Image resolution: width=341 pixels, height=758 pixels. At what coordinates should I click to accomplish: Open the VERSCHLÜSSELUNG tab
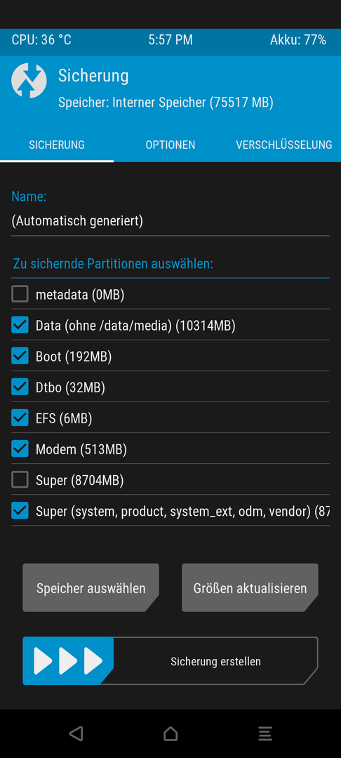pyautogui.click(x=284, y=145)
